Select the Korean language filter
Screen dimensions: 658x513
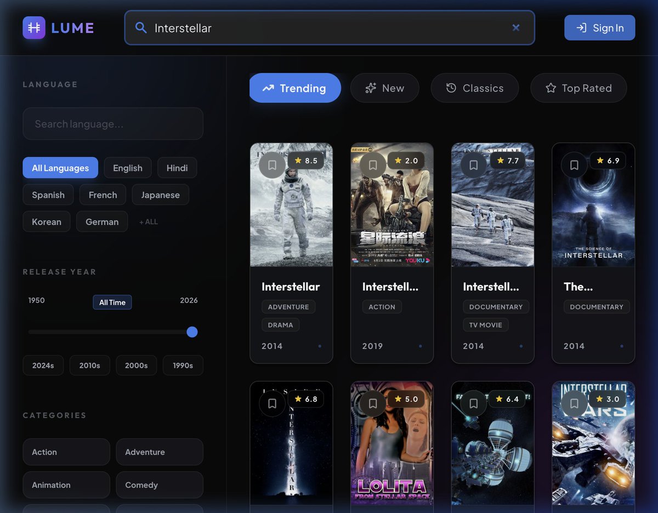(x=47, y=221)
